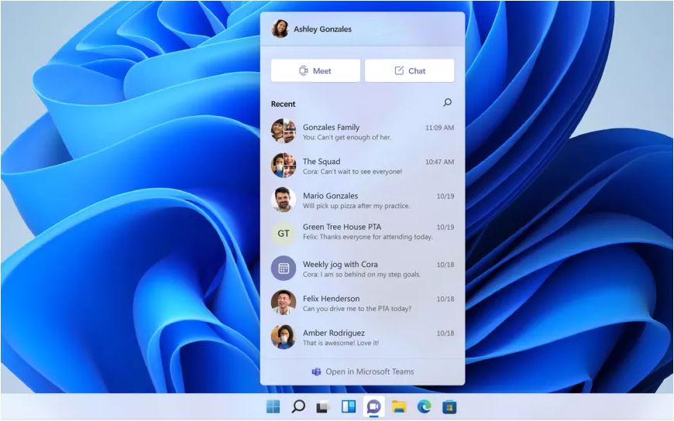Image resolution: width=674 pixels, height=421 pixels.
Task: Open The Squad group chat
Action: (363, 166)
